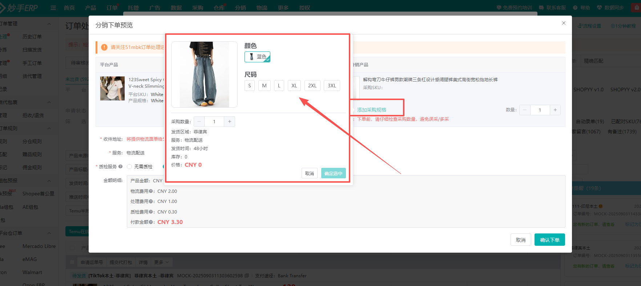Choose size XL
The width and height of the screenshot is (641, 286).
point(294,86)
